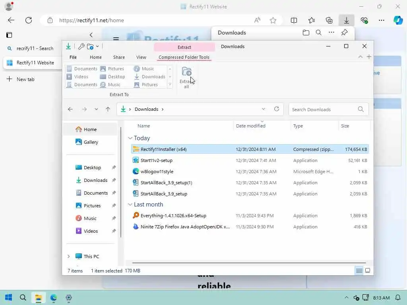
Task: Select the Start11v2-setup file
Action: (250, 160)
